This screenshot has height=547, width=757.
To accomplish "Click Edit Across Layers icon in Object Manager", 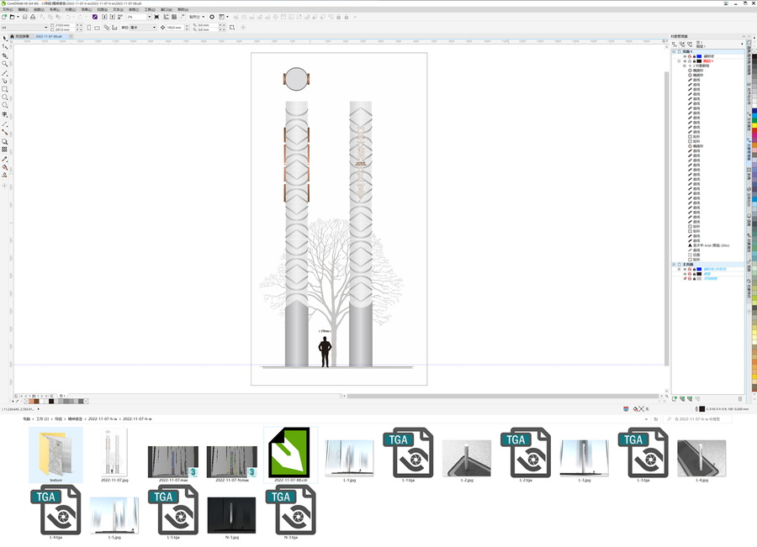I will 682,44.
